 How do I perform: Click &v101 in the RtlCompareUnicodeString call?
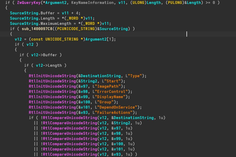pos(117,149)
